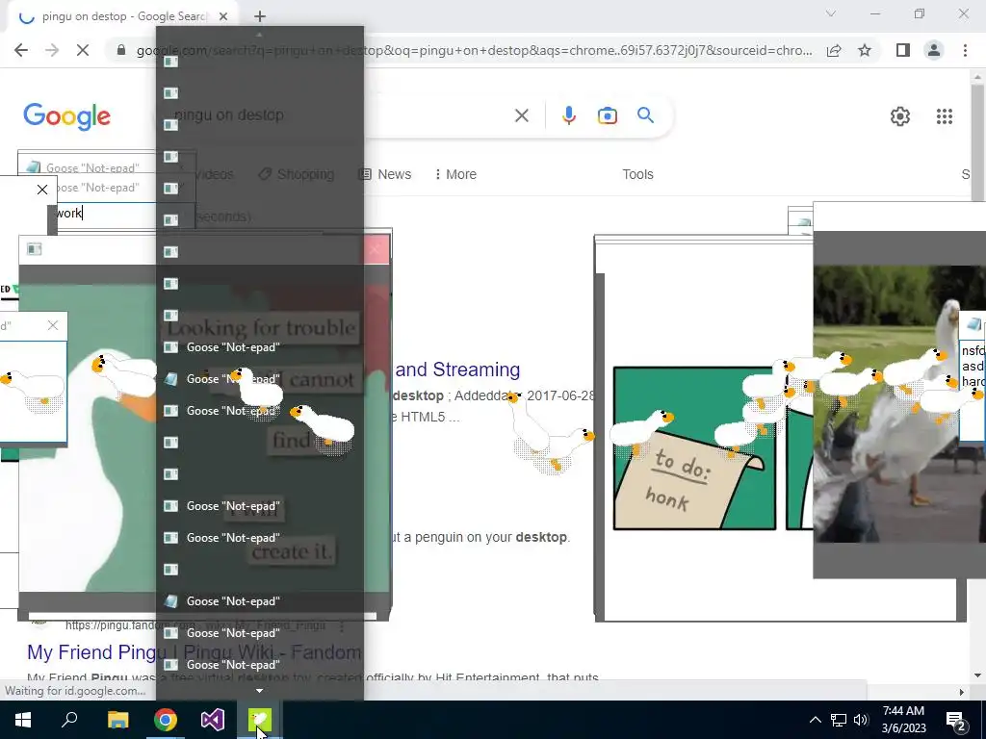Open the Windows Start menu
986x739 pixels.
(x=23, y=720)
